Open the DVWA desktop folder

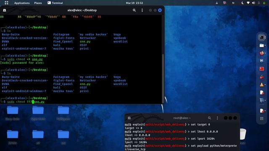tap(13, 137)
